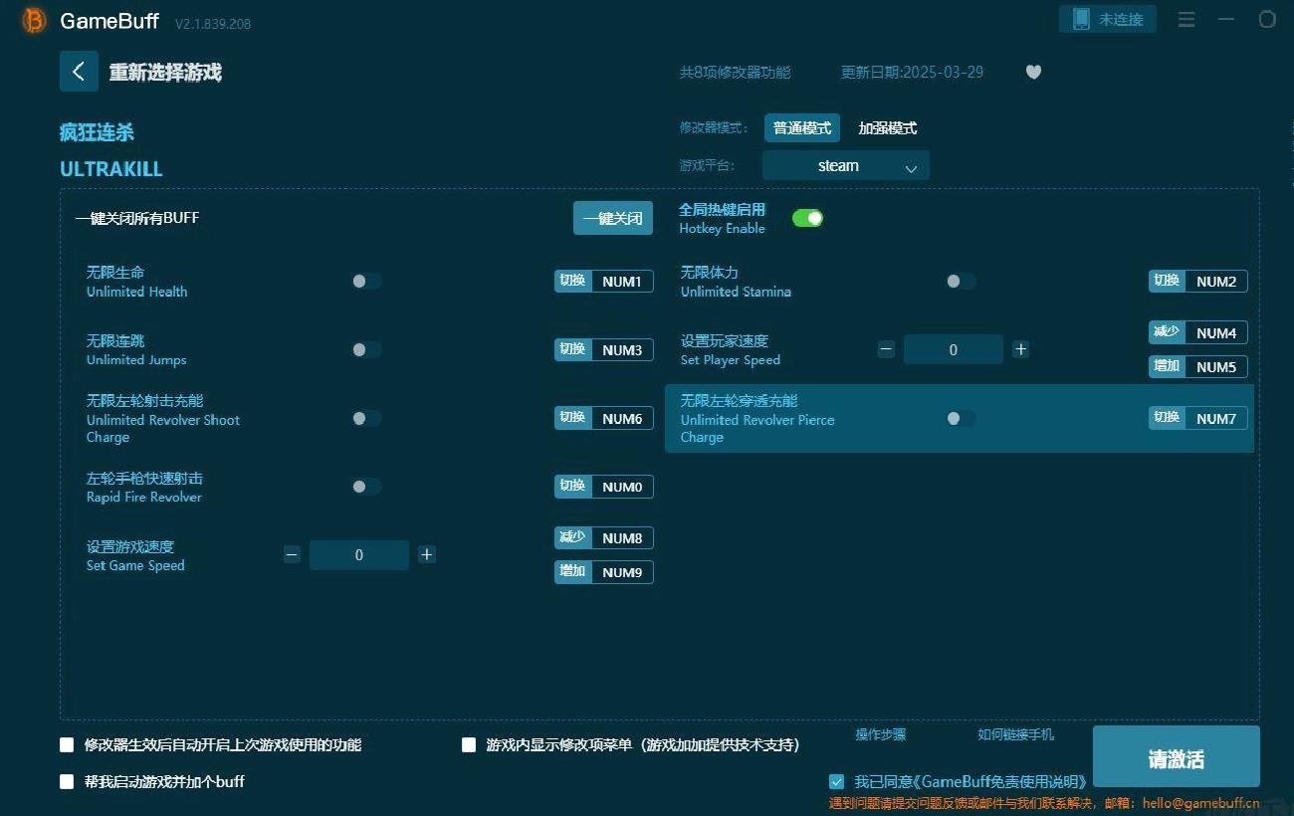Enable Unlimited Revolver Pierce Charge
1294x816 pixels.
coord(961,418)
